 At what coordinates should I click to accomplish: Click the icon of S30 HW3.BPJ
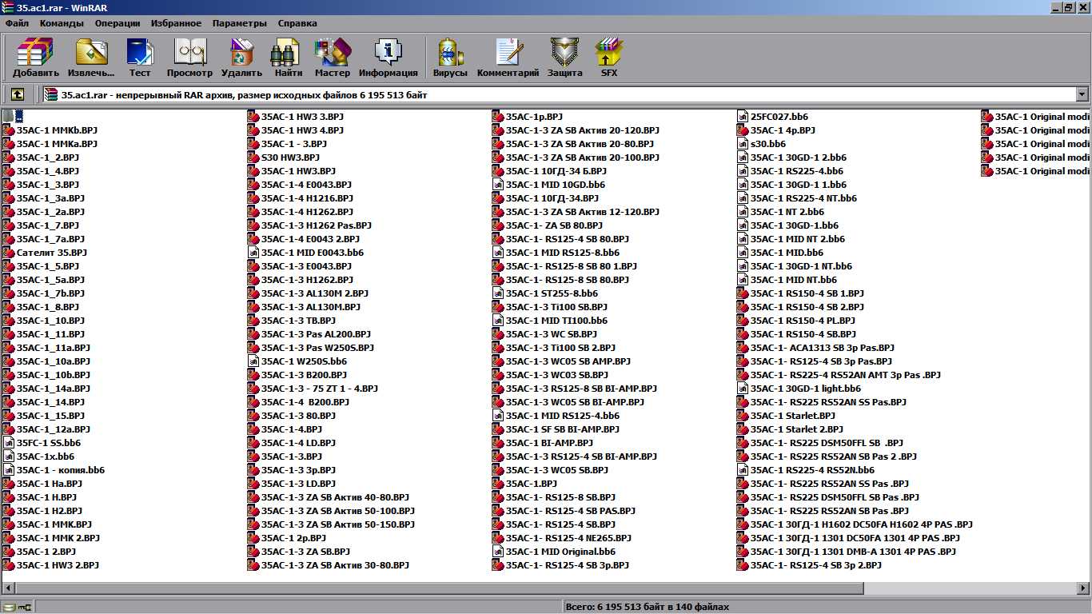coord(253,157)
